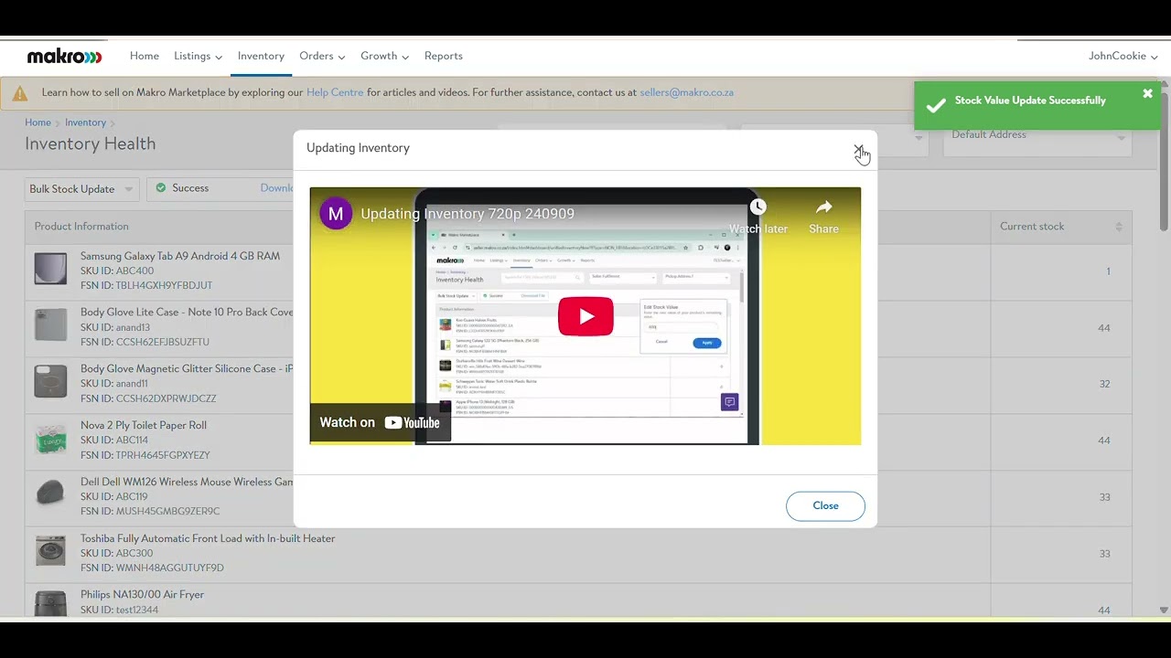Click the Success status check icon
Image resolution: width=1171 pixels, height=658 pixels.
[x=161, y=188]
